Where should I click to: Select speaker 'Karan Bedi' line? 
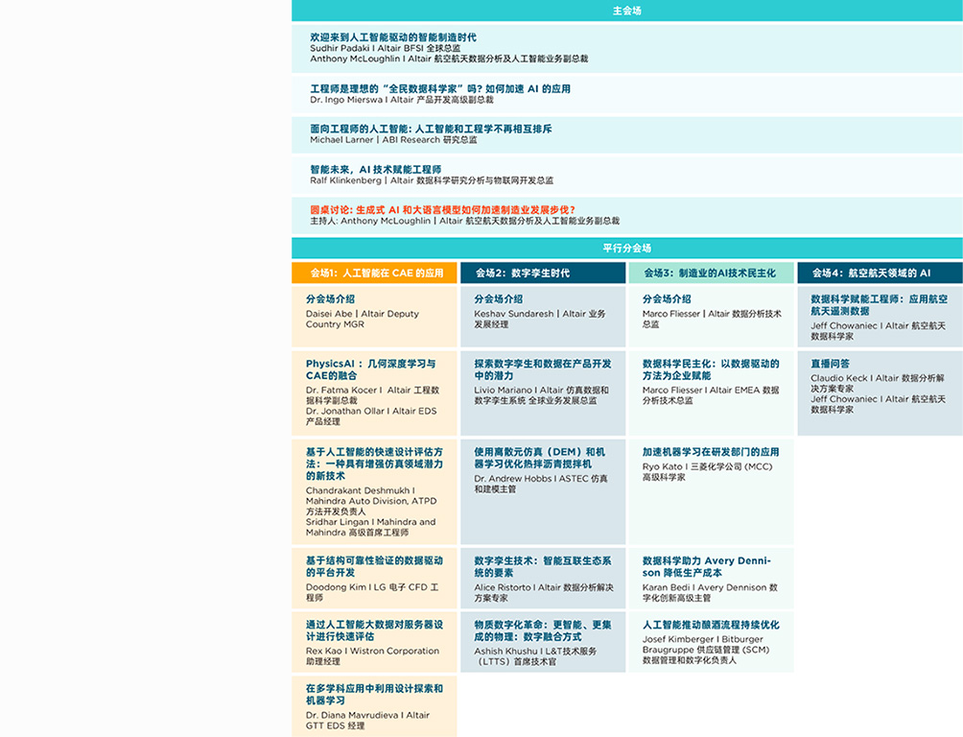tap(710, 592)
